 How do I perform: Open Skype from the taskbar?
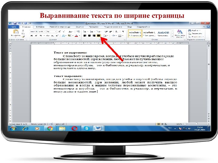[x=87, y=129]
